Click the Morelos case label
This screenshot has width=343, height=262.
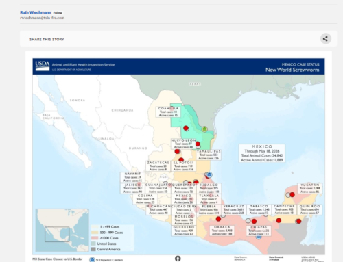pyautogui.click(x=184, y=220)
